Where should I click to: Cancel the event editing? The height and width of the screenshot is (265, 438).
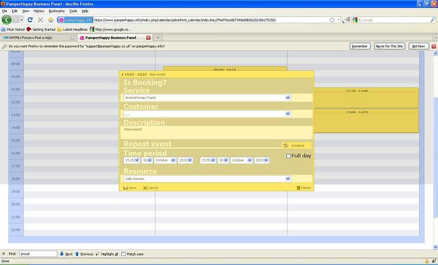(x=150, y=188)
